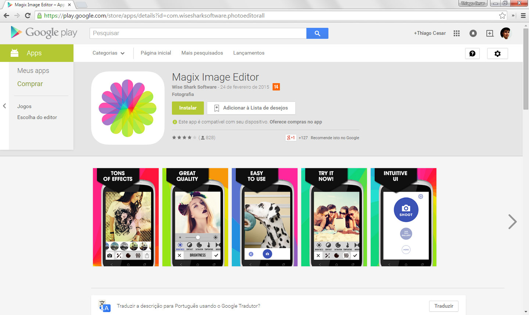
Task: Open a new browser tab
Action: [81, 5]
